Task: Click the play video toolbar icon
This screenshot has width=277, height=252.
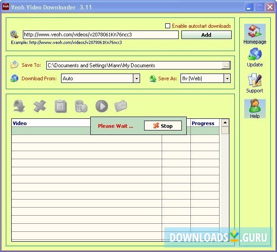Action: [x=102, y=106]
